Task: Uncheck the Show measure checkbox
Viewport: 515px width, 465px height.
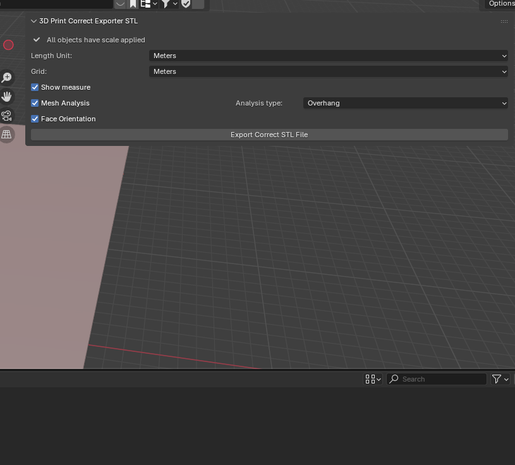Action: click(35, 87)
